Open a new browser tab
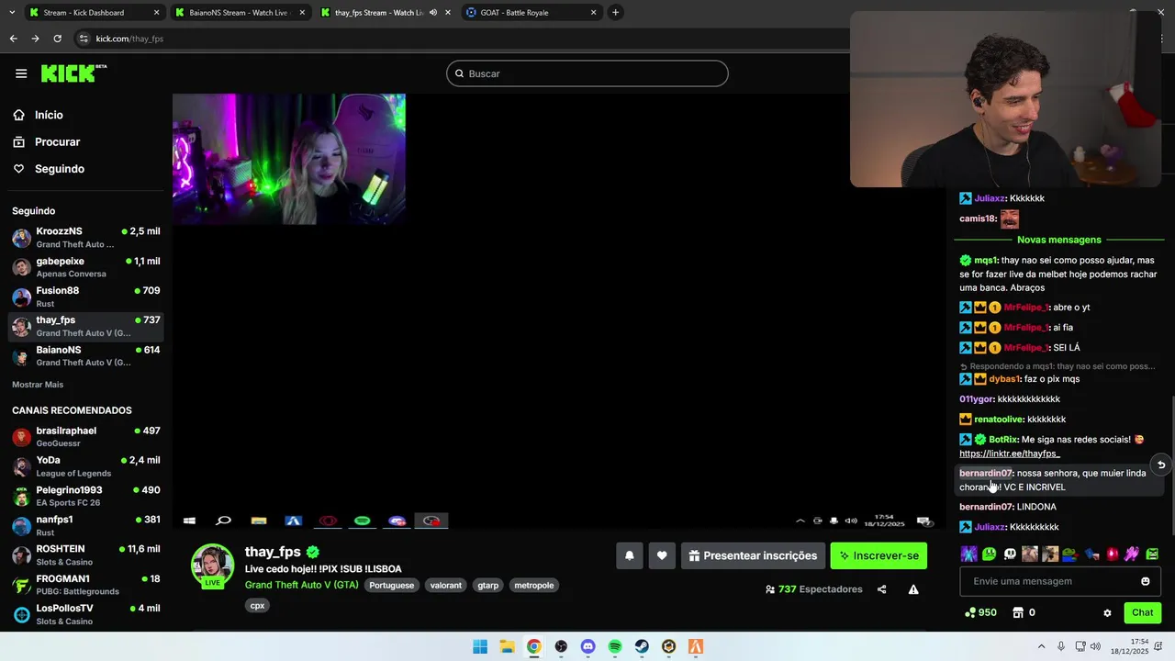This screenshot has height=661, width=1175. [616, 13]
